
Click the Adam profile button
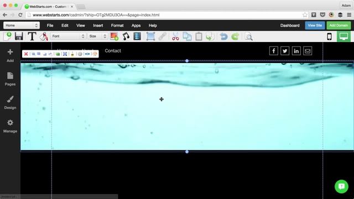click(x=346, y=6)
